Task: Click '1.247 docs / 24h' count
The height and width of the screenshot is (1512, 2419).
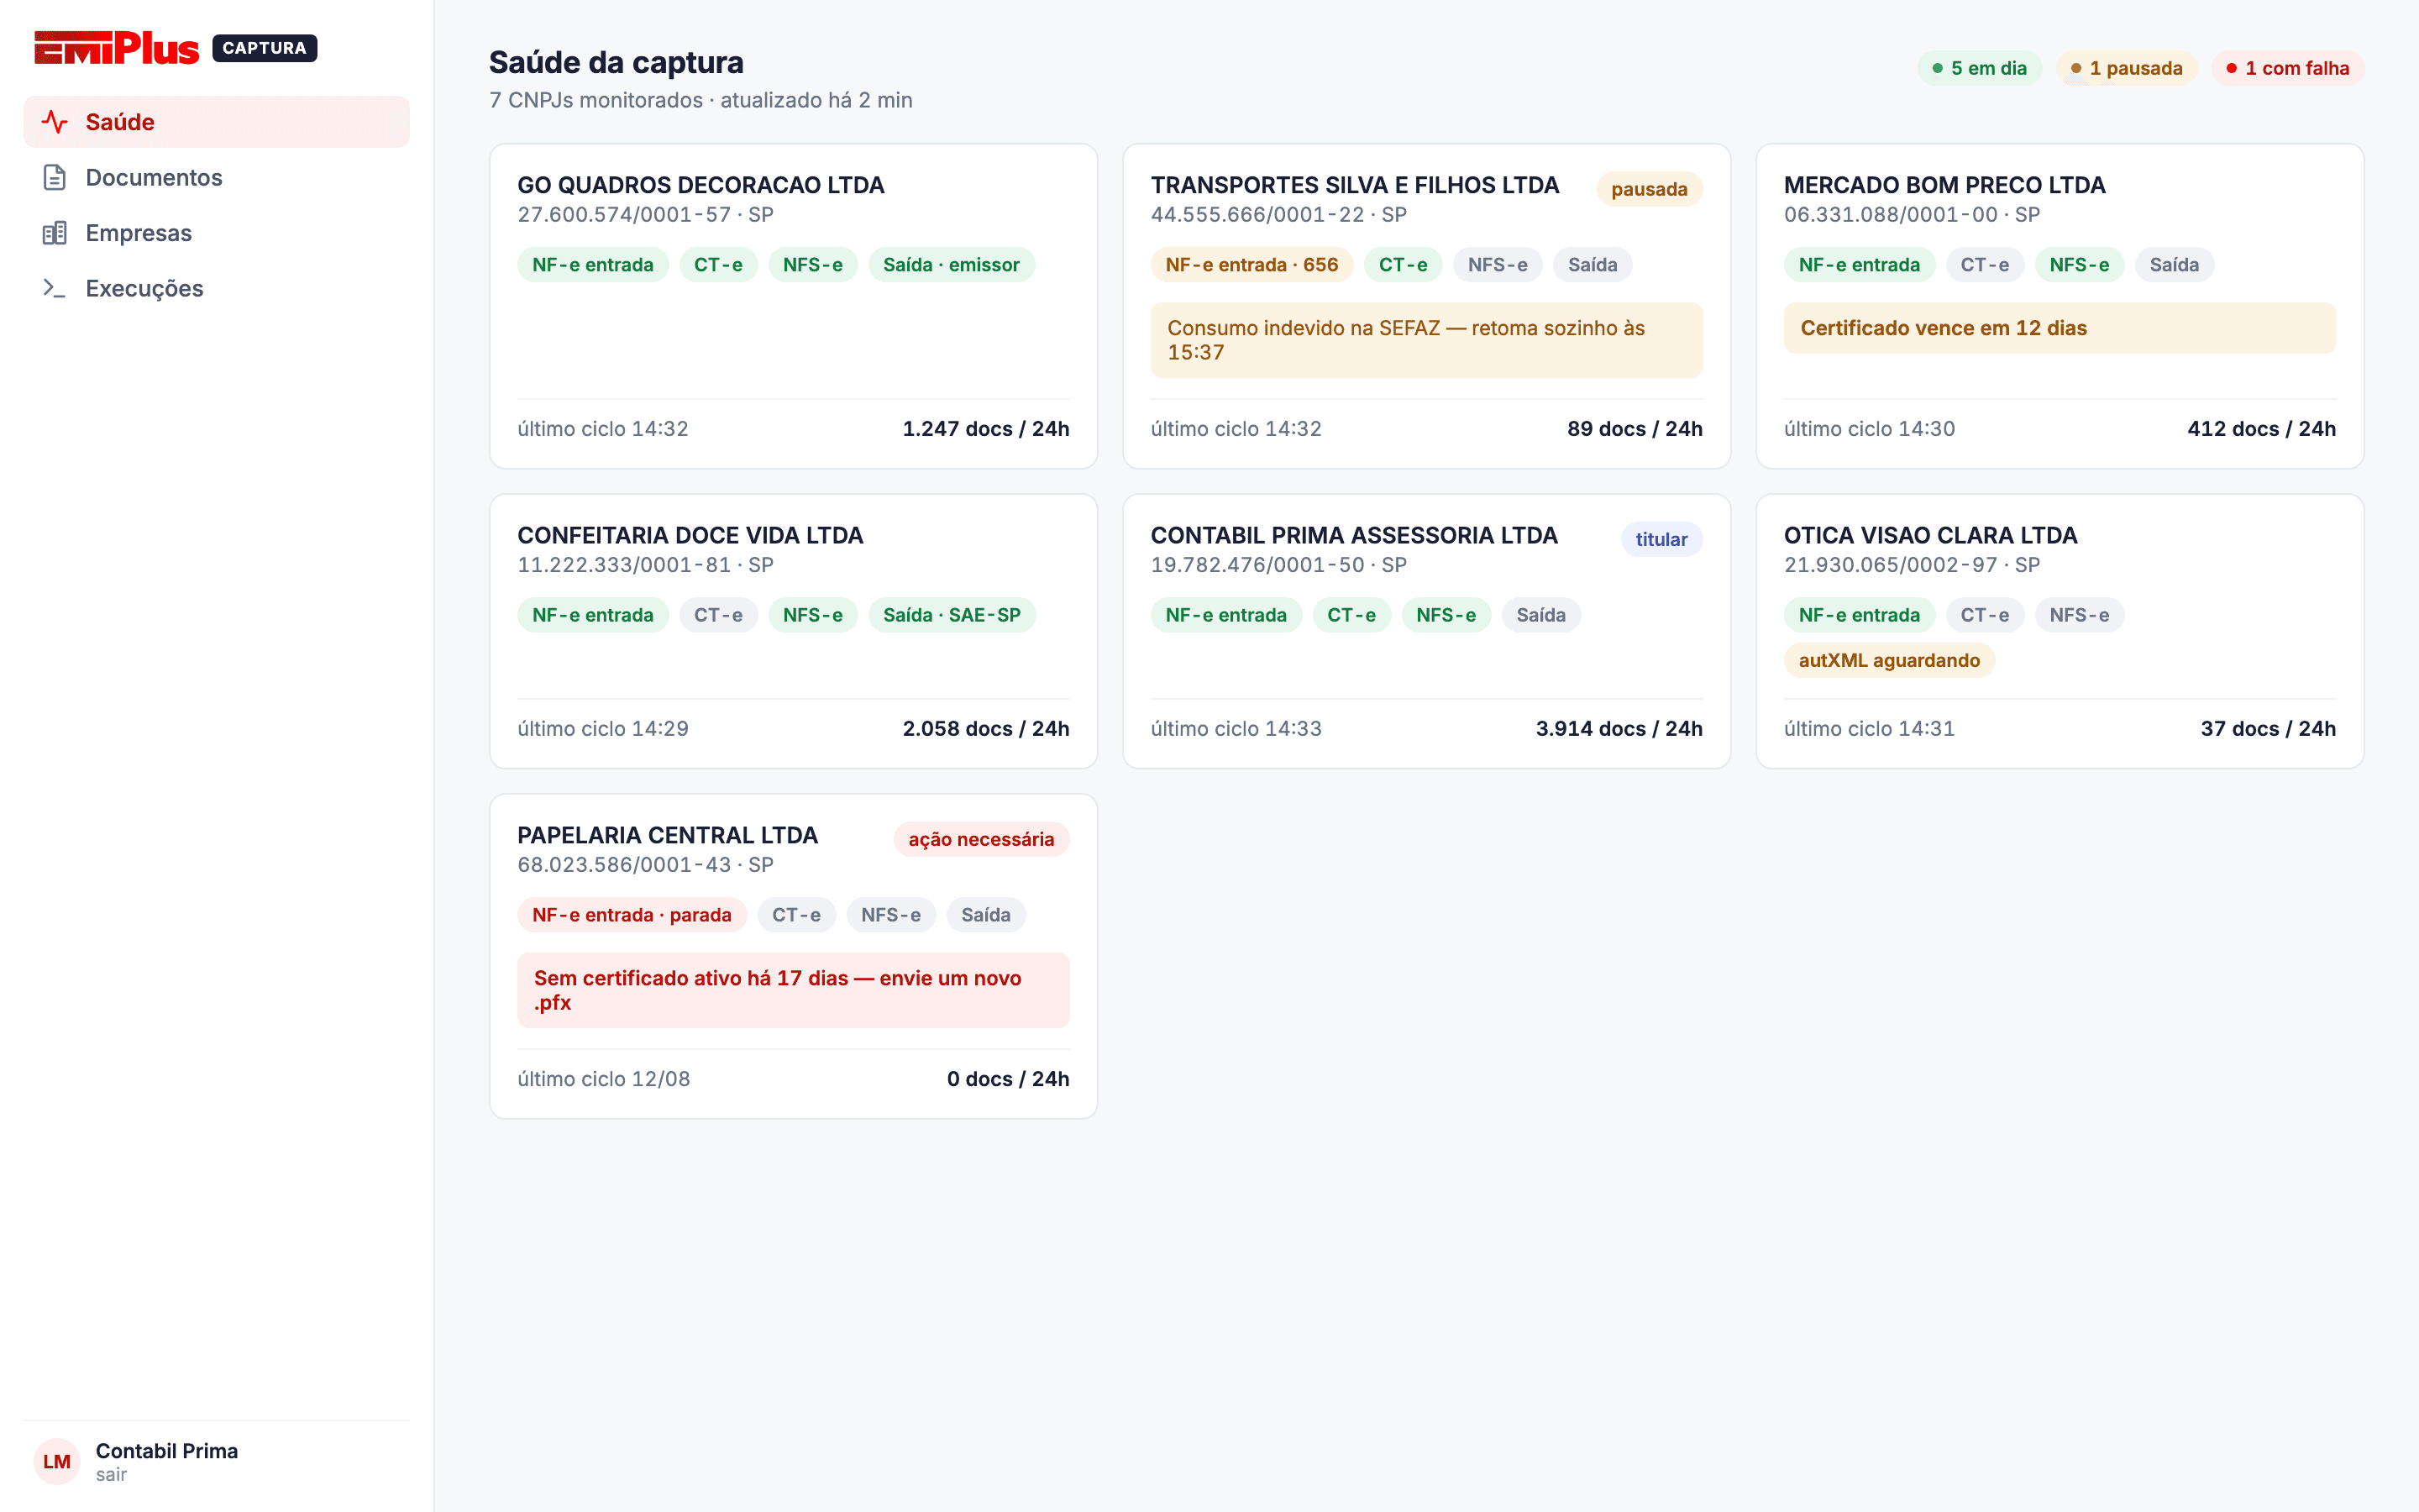Action: (985, 428)
